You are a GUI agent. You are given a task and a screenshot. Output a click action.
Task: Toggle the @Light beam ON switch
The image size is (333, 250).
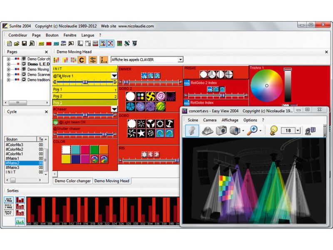point(55,122)
